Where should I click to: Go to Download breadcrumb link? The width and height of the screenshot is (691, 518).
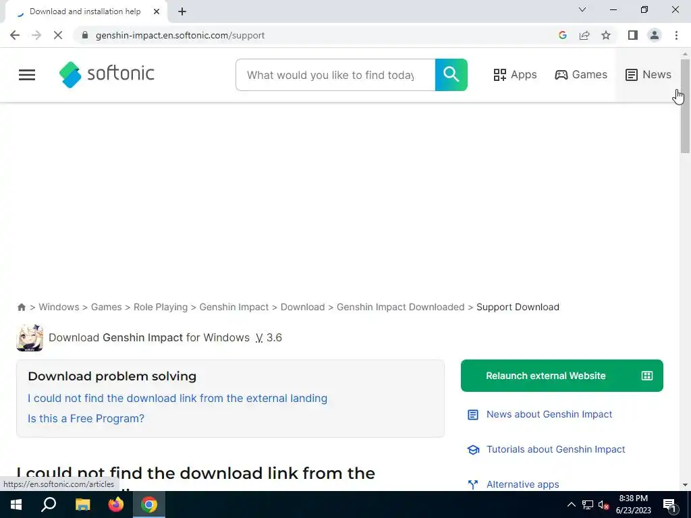pyautogui.click(x=303, y=307)
